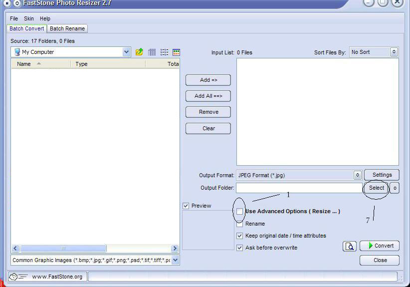This screenshot has height=287, width=410.
Task: Sort by the Type column header
Action: click(x=108, y=64)
